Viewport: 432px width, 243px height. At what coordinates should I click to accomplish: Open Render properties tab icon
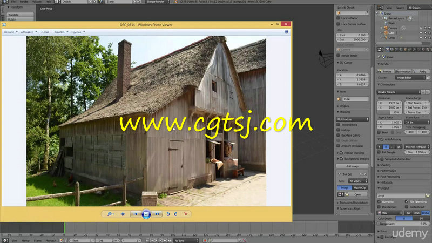click(387, 49)
